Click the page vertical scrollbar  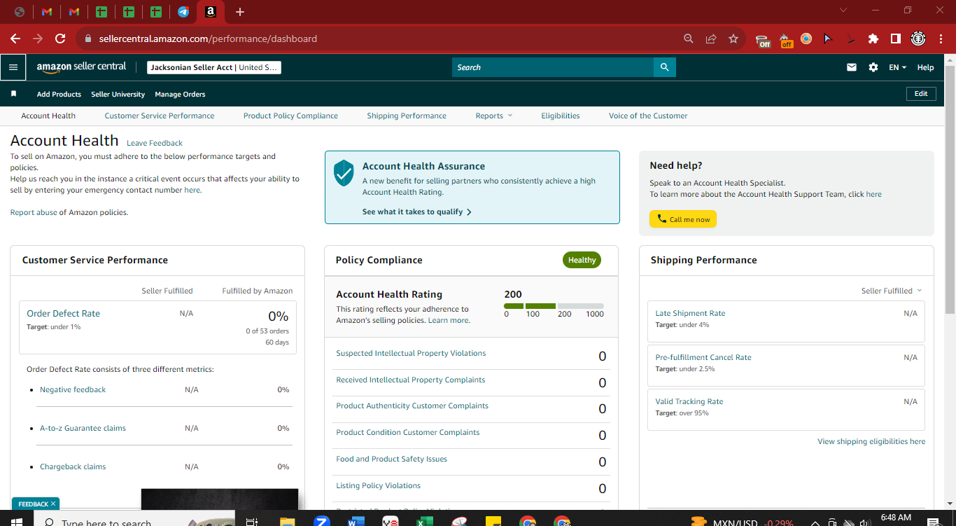950,189
